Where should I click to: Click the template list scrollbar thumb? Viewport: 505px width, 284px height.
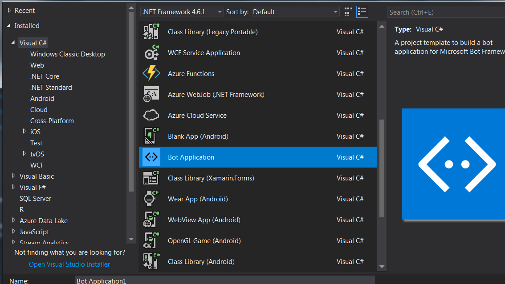click(x=382, y=168)
